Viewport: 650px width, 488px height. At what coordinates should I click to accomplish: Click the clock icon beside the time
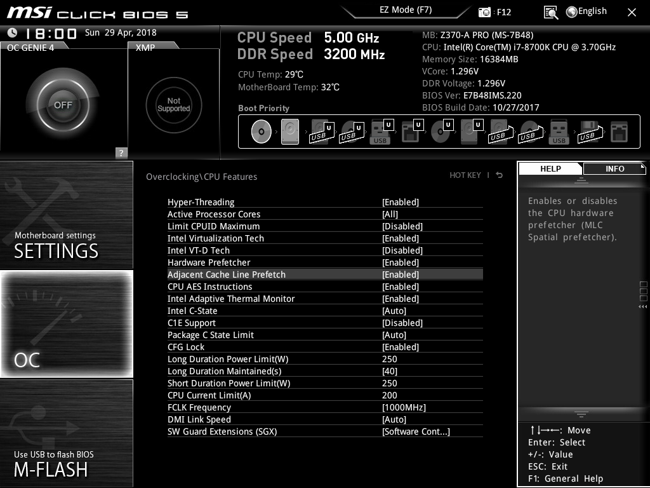coord(13,32)
